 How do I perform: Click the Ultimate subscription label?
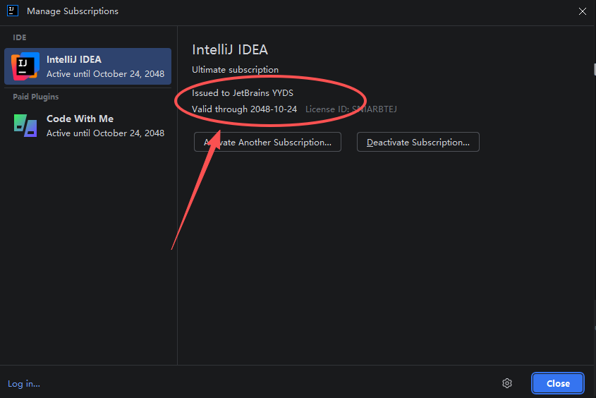[235, 70]
